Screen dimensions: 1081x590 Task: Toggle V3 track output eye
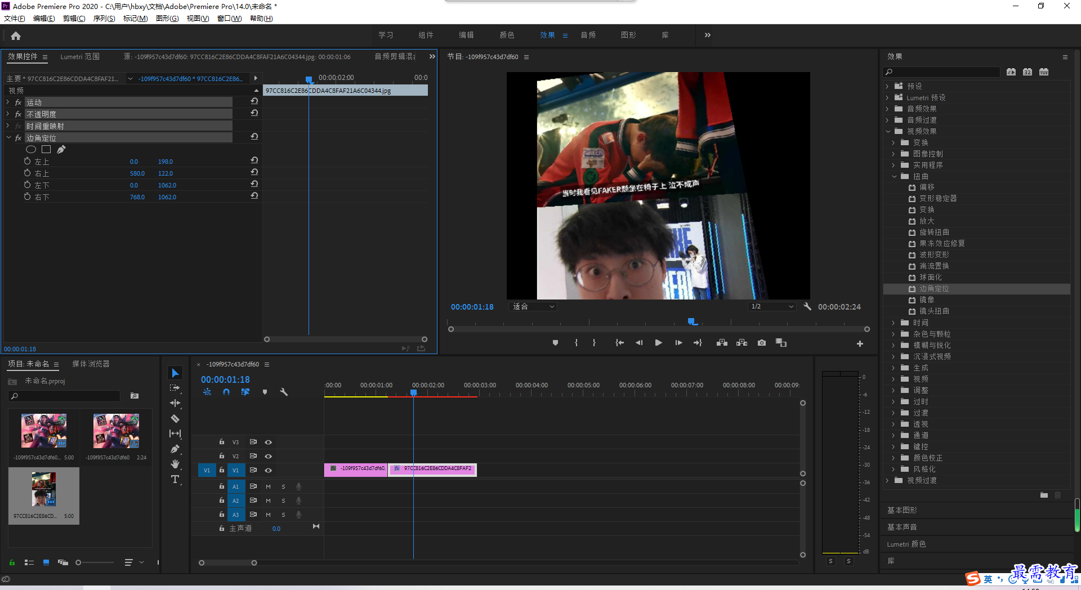pyautogui.click(x=269, y=442)
